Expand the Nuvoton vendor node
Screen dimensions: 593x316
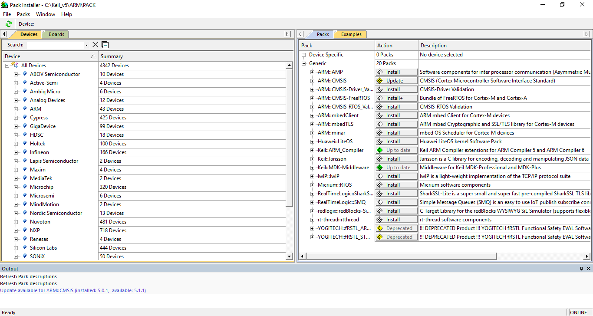(x=16, y=222)
